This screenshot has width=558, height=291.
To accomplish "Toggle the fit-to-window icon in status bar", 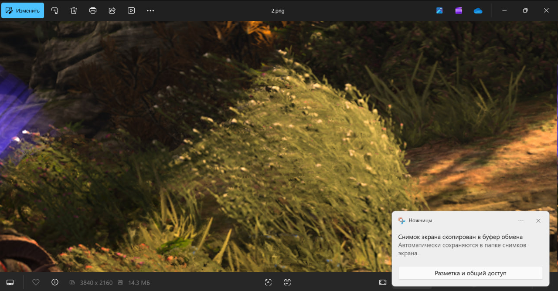I will point(383,282).
